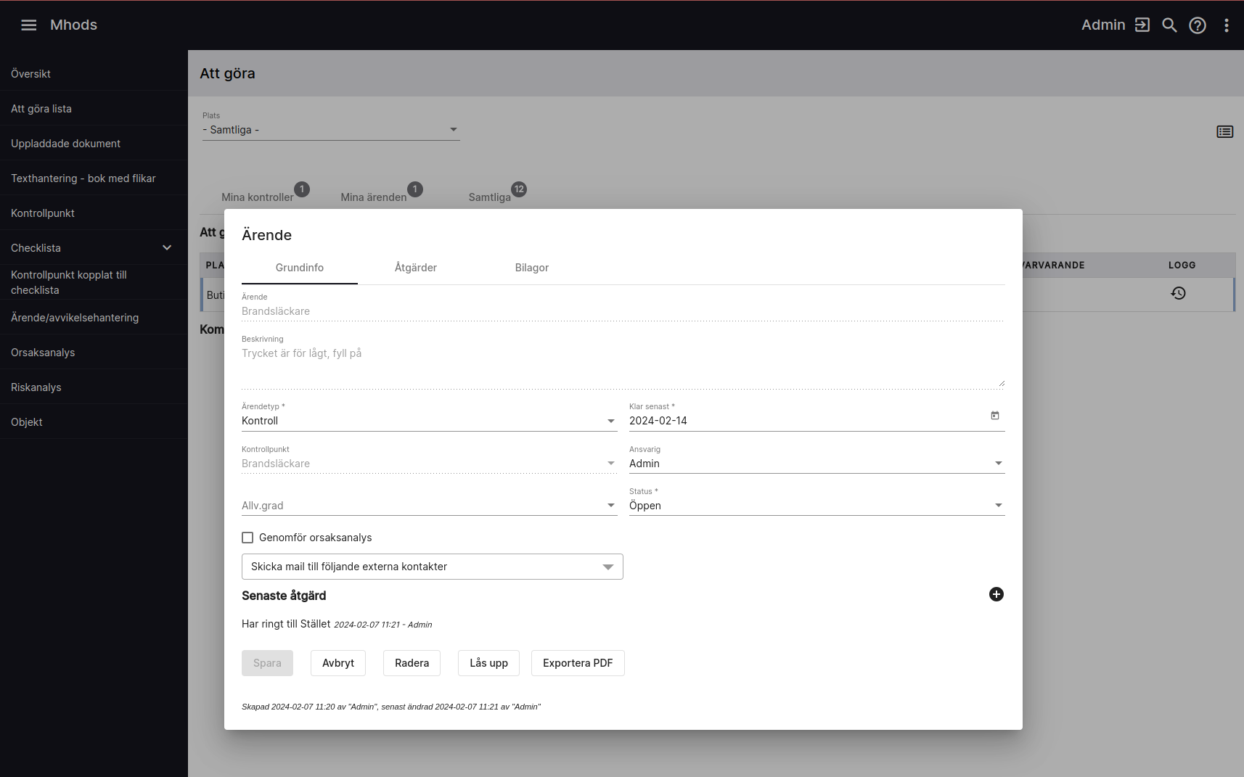
Task: Select the Mina kontroller tab
Action: coord(258,197)
